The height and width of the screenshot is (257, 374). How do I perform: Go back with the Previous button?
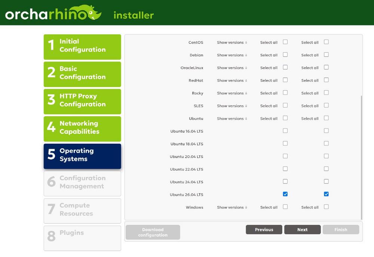(264, 230)
